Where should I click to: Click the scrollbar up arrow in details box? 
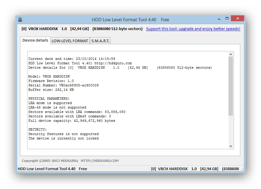pos(231,54)
